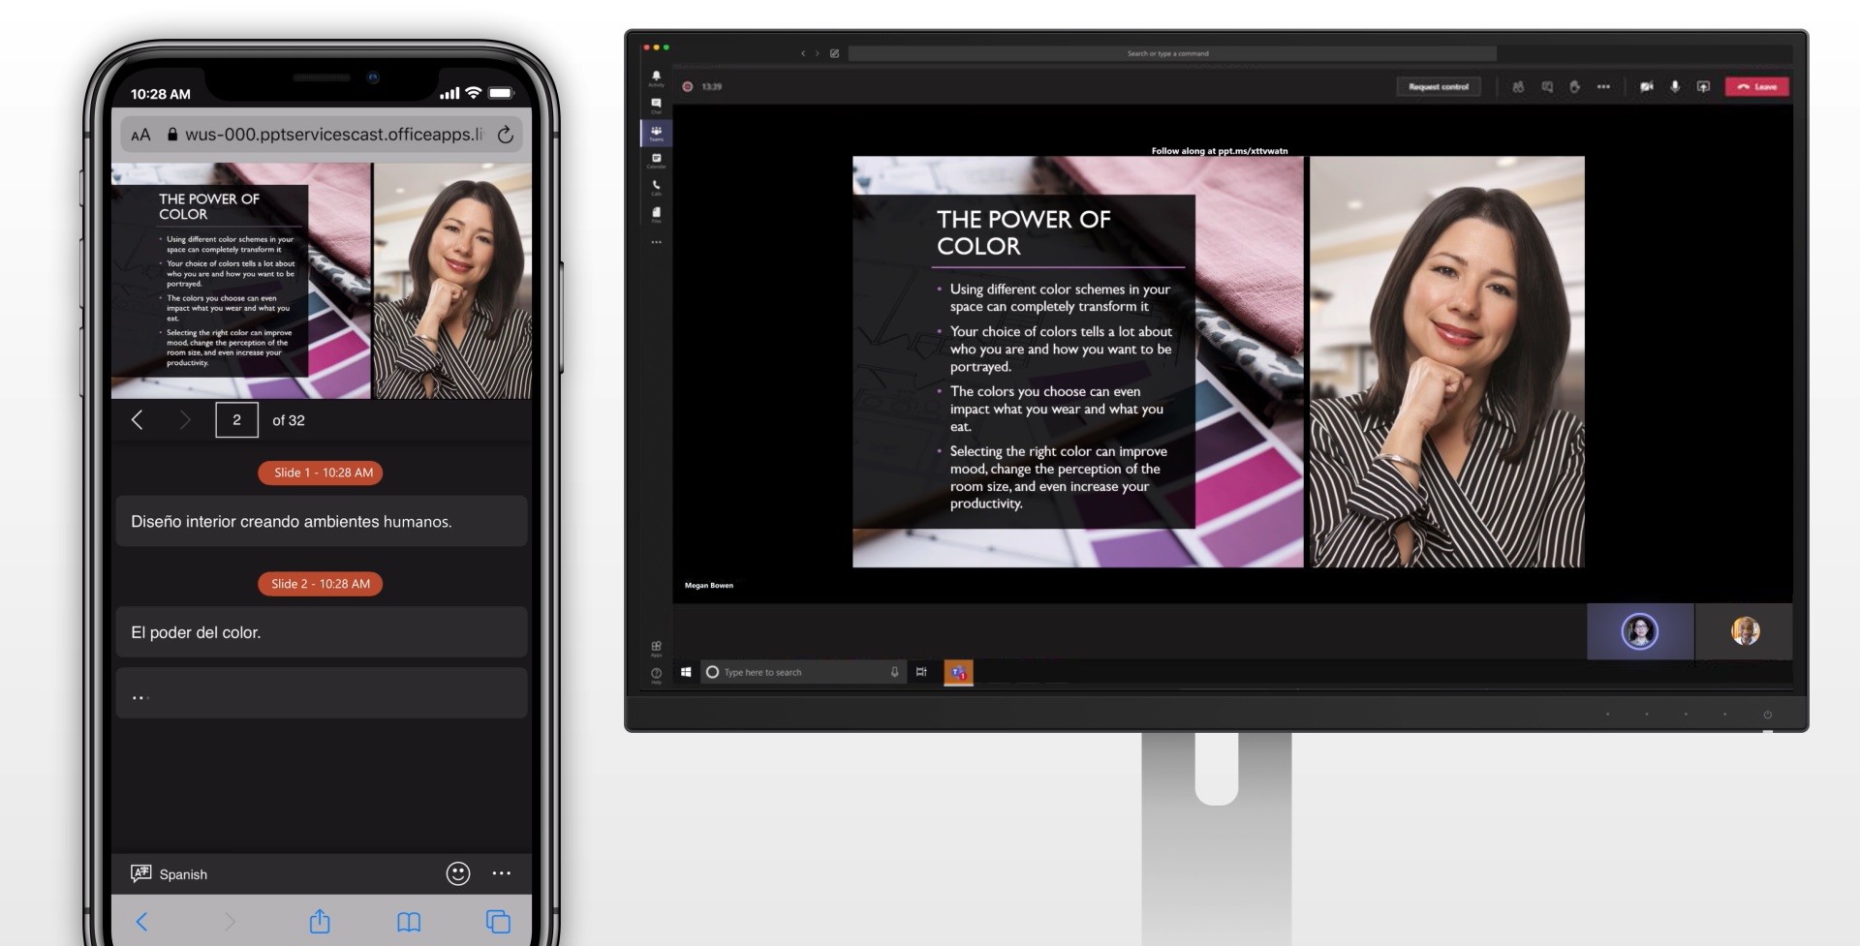The image size is (1860, 946).
Task: Open more meeting actions menu
Action: [x=1602, y=86]
